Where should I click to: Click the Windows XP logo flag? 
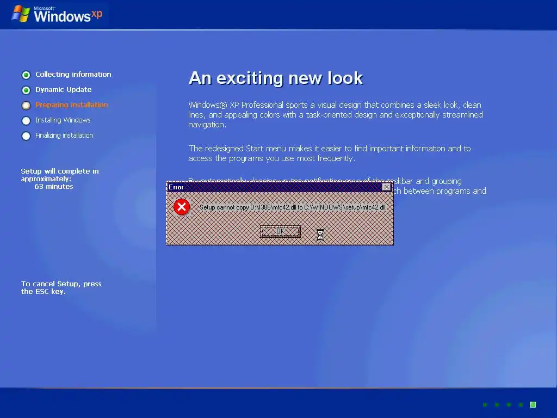(x=21, y=14)
